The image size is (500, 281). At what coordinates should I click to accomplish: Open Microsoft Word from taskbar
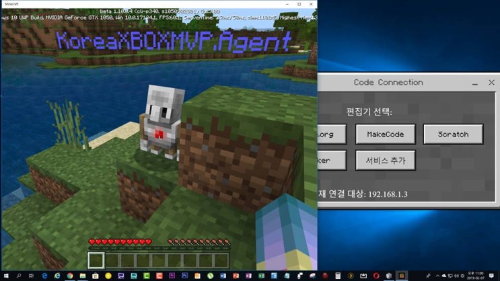(223, 276)
